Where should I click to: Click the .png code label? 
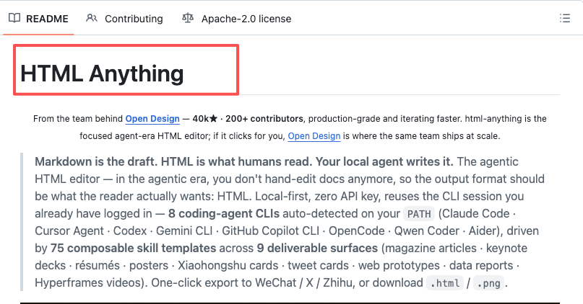click(489, 283)
